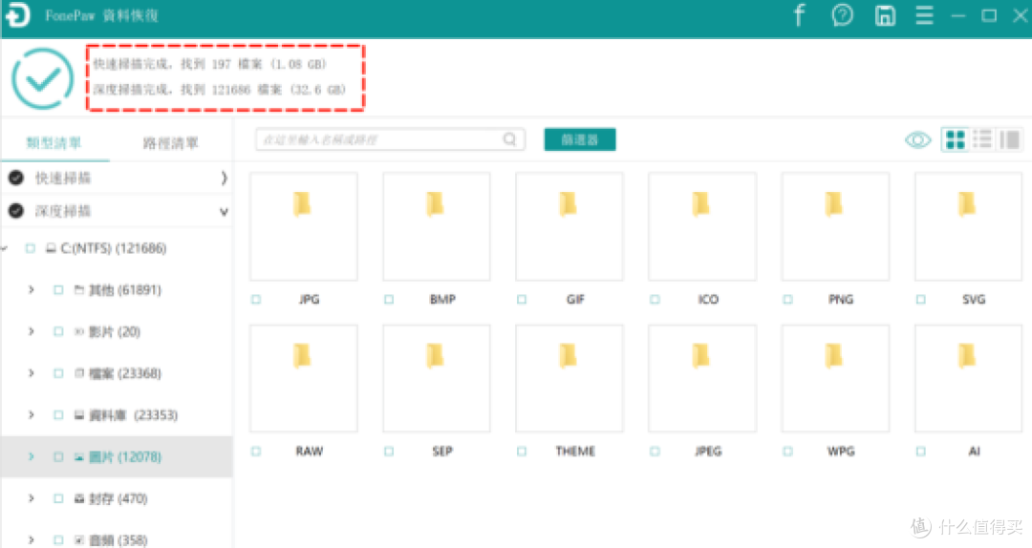Switch to list view
Image resolution: width=1032 pixels, height=548 pixels.
982,139
